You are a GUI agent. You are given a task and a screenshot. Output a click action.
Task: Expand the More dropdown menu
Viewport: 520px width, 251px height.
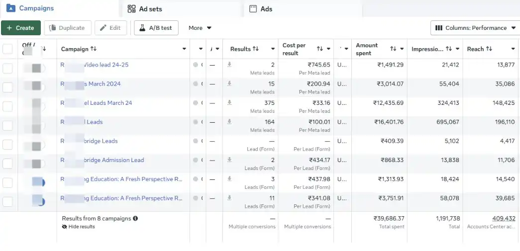[200, 28]
